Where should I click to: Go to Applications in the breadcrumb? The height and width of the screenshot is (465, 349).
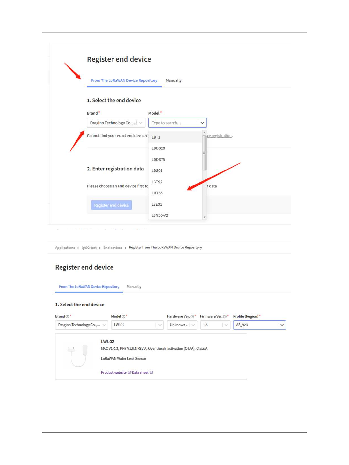(x=65, y=248)
